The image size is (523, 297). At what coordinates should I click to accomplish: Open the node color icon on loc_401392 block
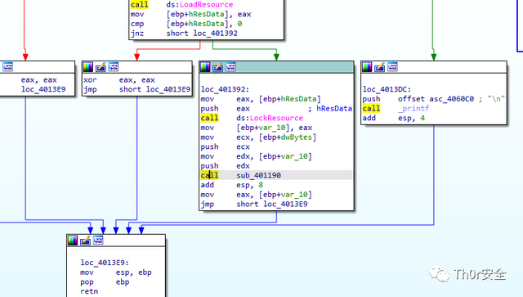coord(205,67)
